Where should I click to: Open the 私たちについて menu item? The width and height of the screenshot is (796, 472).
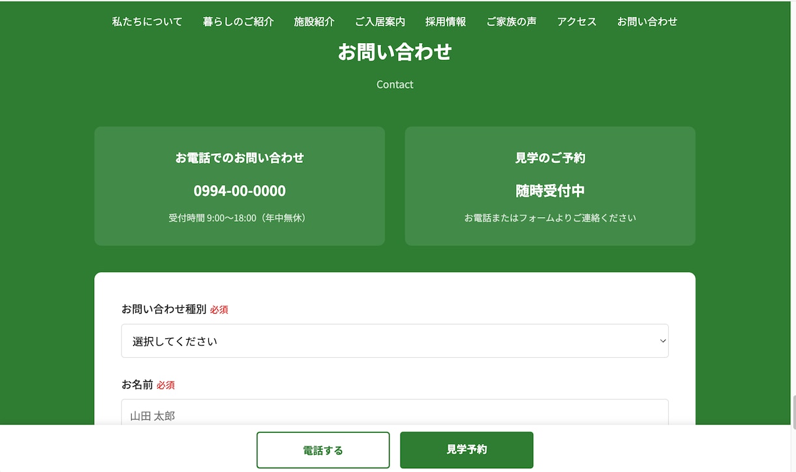click(147, 22)
